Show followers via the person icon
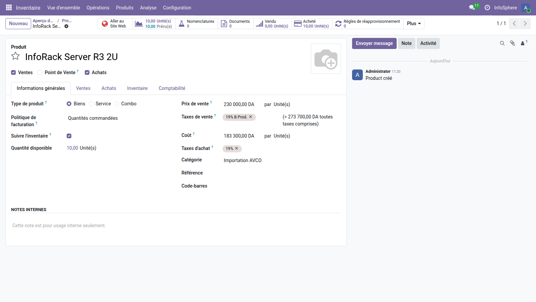The image size is (536, 302). coord(523,43)
